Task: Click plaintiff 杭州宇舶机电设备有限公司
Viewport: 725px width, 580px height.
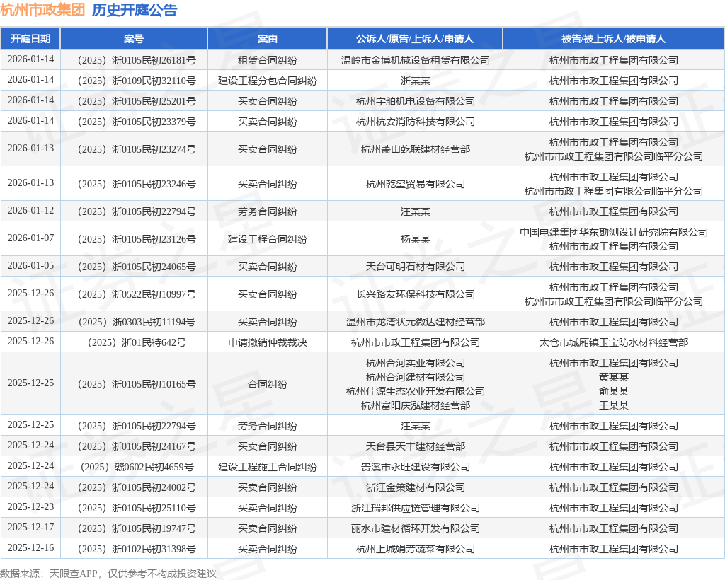Action: 415,101
